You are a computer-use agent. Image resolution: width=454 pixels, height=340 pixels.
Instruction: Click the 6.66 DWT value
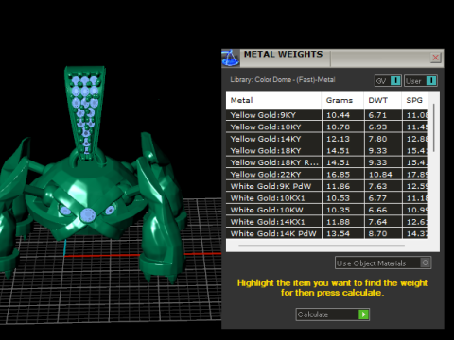[377, 210]
